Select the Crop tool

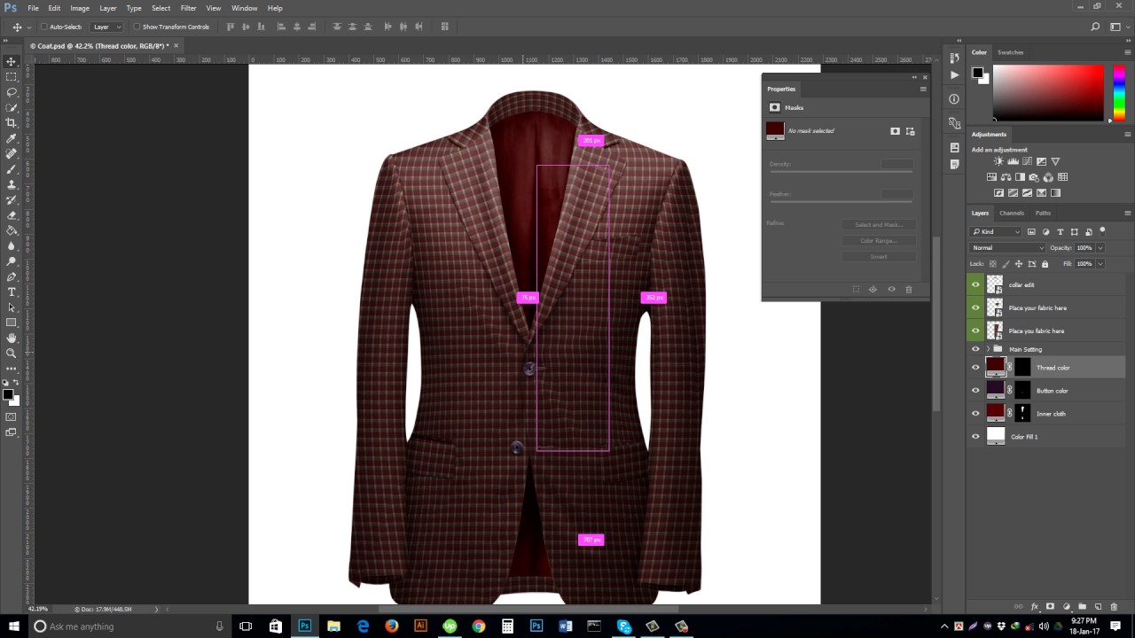[12, 123]
